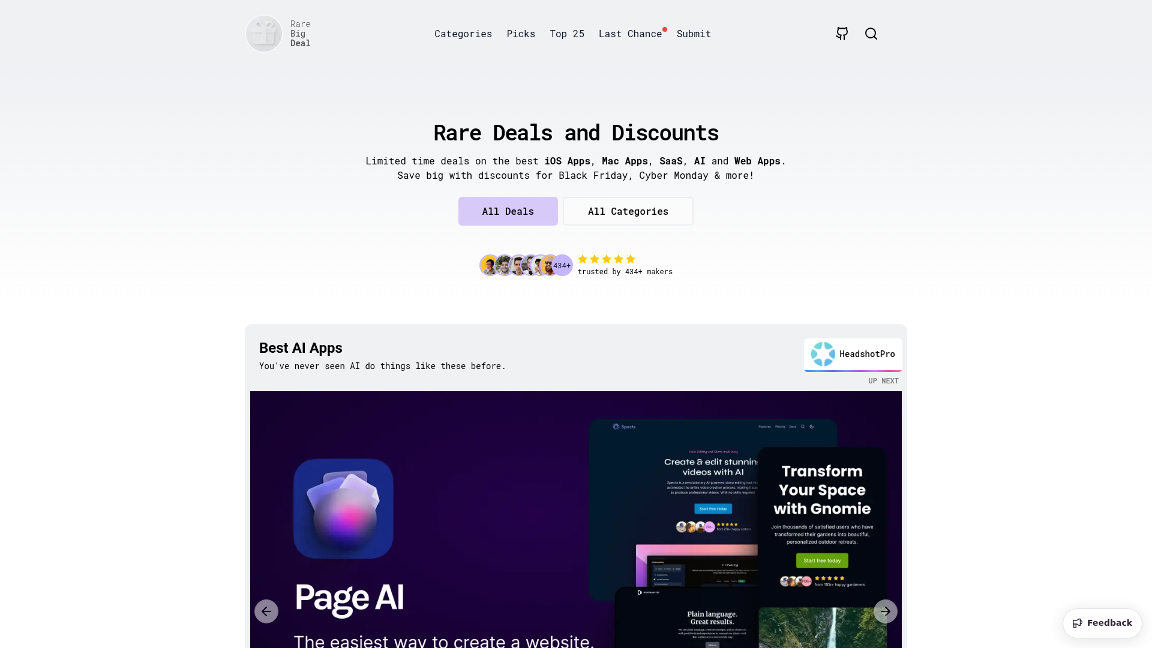Screen dimensions: 1152x648
Task: Click the carousel progress bar under HeadshotPro
Action: [x=853, y=371]
